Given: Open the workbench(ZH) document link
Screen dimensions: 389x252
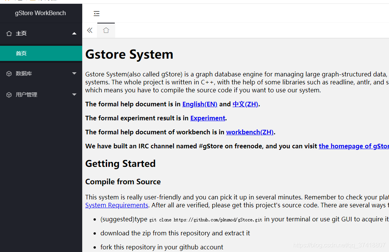Looking at the screenshot, I should pyautogui.click(x=250, y=132).
